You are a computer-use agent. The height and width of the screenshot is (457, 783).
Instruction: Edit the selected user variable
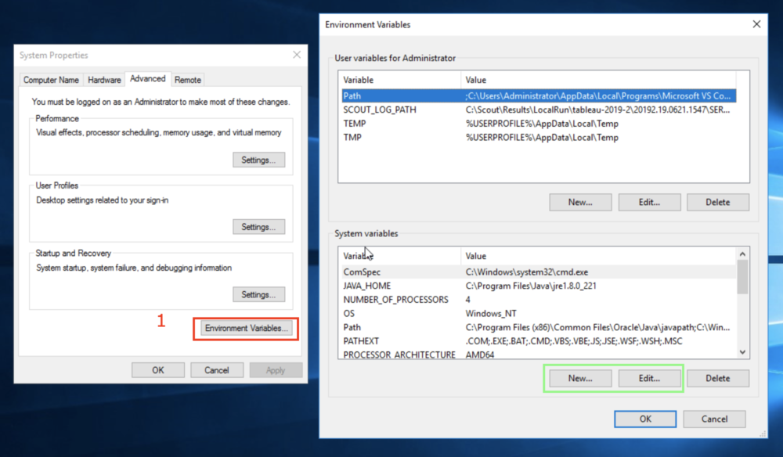[x=649, y=202]
